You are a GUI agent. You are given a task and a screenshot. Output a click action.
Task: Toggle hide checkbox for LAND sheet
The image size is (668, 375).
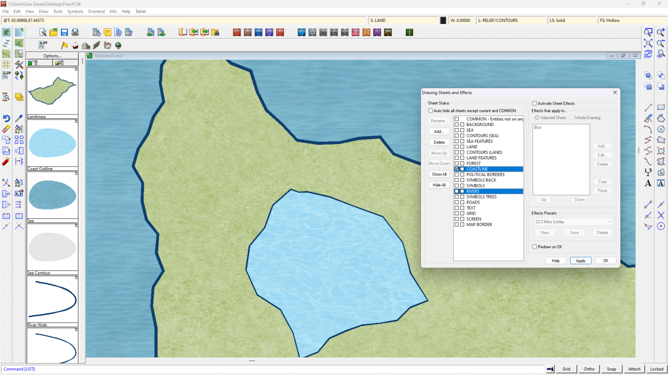tap(462, 147)
